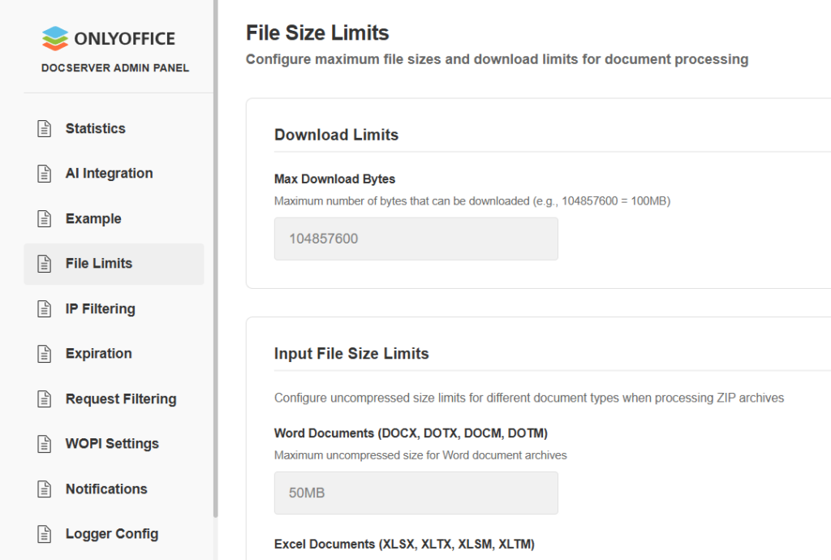Open Notifications settings label
This screenshot has width=831, height=560.
(106, 489)
